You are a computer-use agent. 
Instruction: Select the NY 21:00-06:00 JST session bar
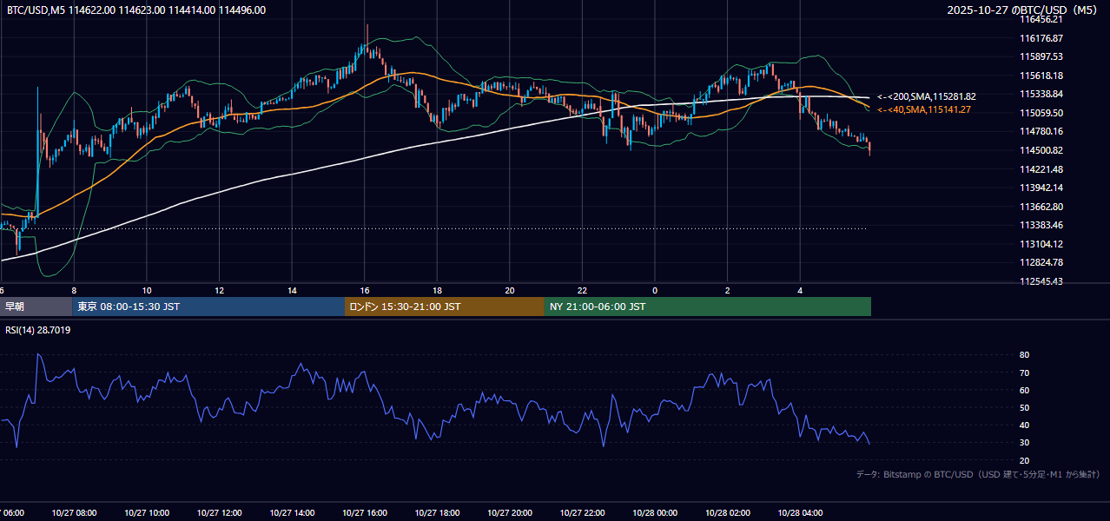pyautogui.click(x=708, y=307)
